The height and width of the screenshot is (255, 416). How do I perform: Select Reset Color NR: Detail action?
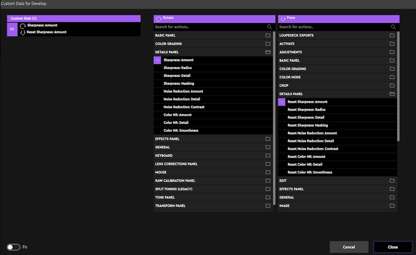[337, 165]
